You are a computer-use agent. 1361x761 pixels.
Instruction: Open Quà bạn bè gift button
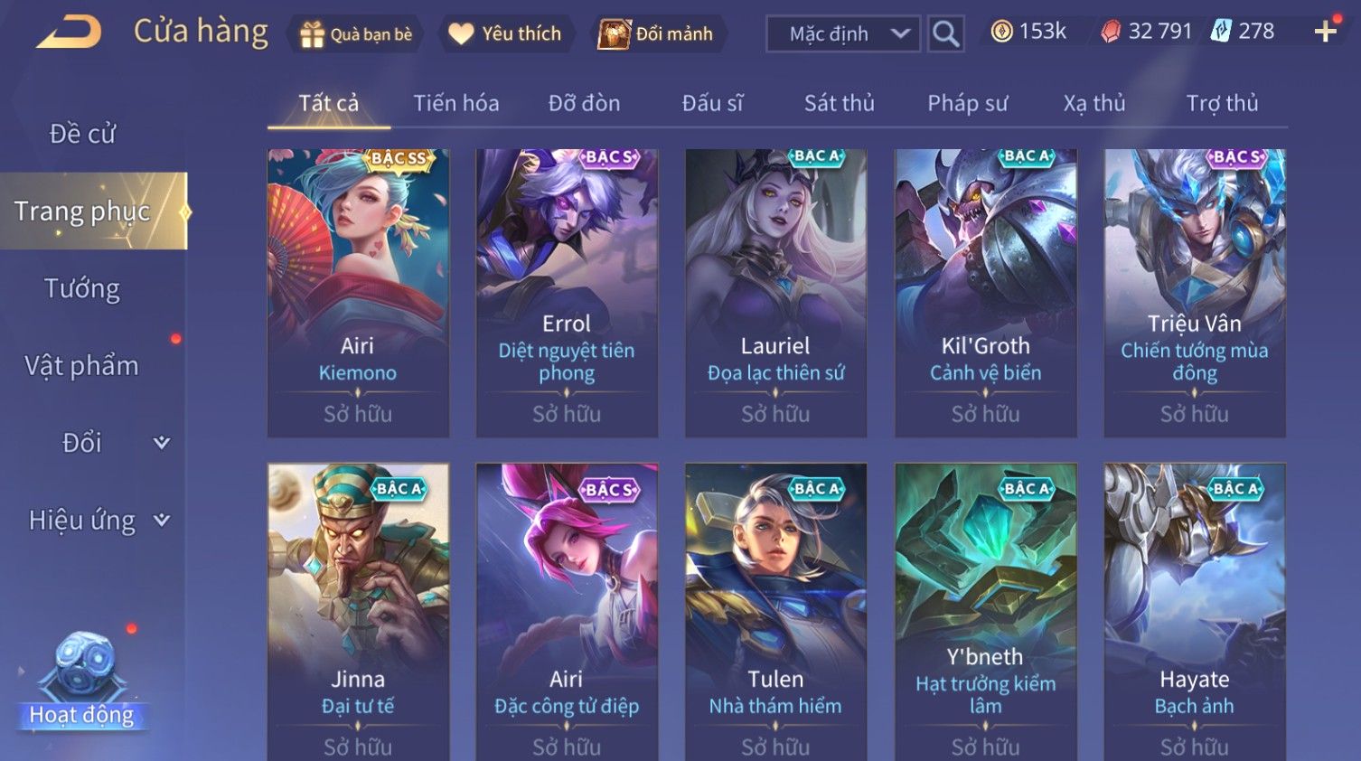click(356, 34)
